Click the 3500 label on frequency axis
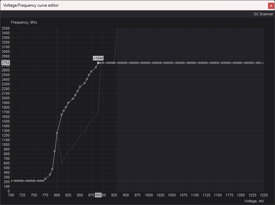 [x=6, y=28]
